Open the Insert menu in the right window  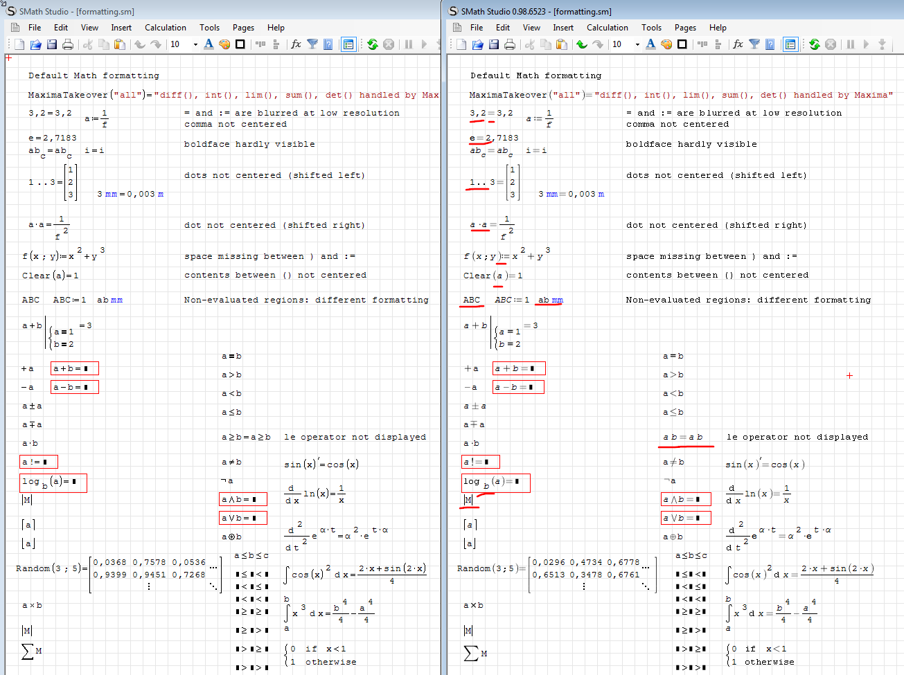563,28
